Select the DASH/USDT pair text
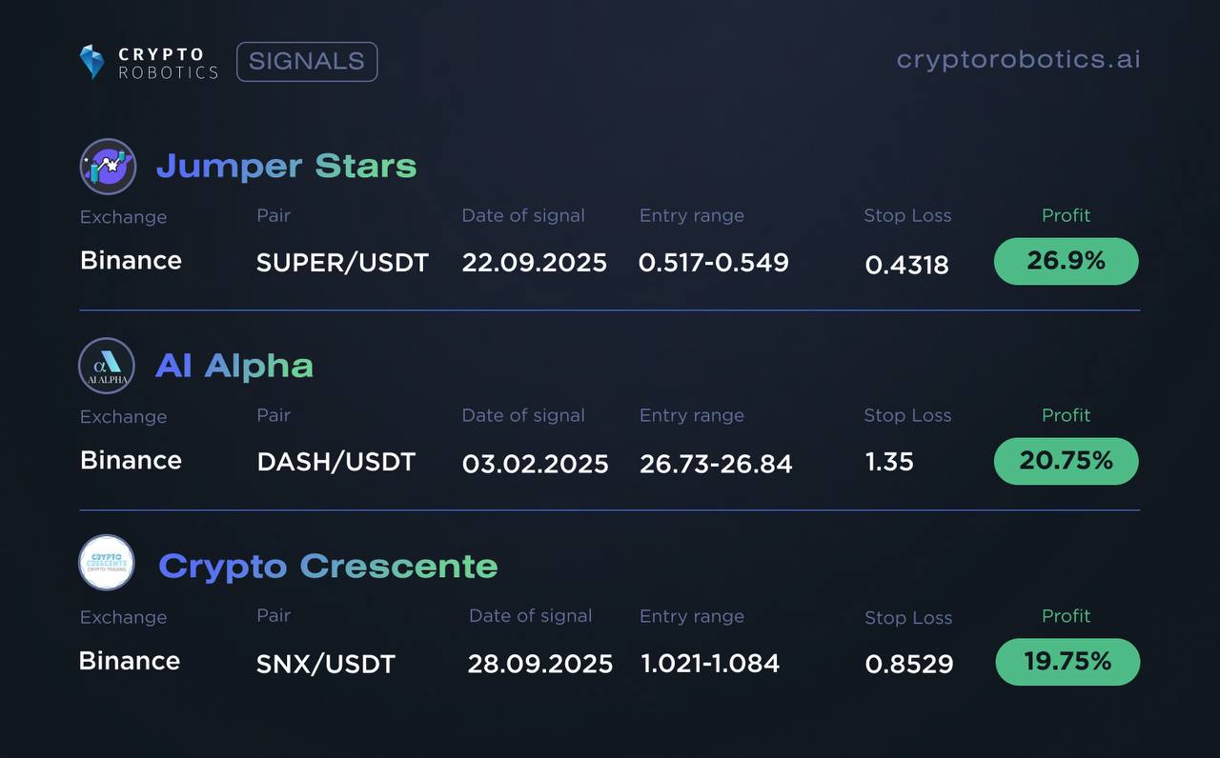Viewport: 1220px width, 758px height. tap(336, 463)
